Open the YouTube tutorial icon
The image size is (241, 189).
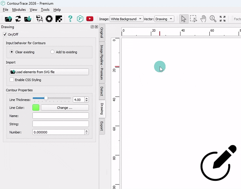pyautogui.click(x=89, y=19)
